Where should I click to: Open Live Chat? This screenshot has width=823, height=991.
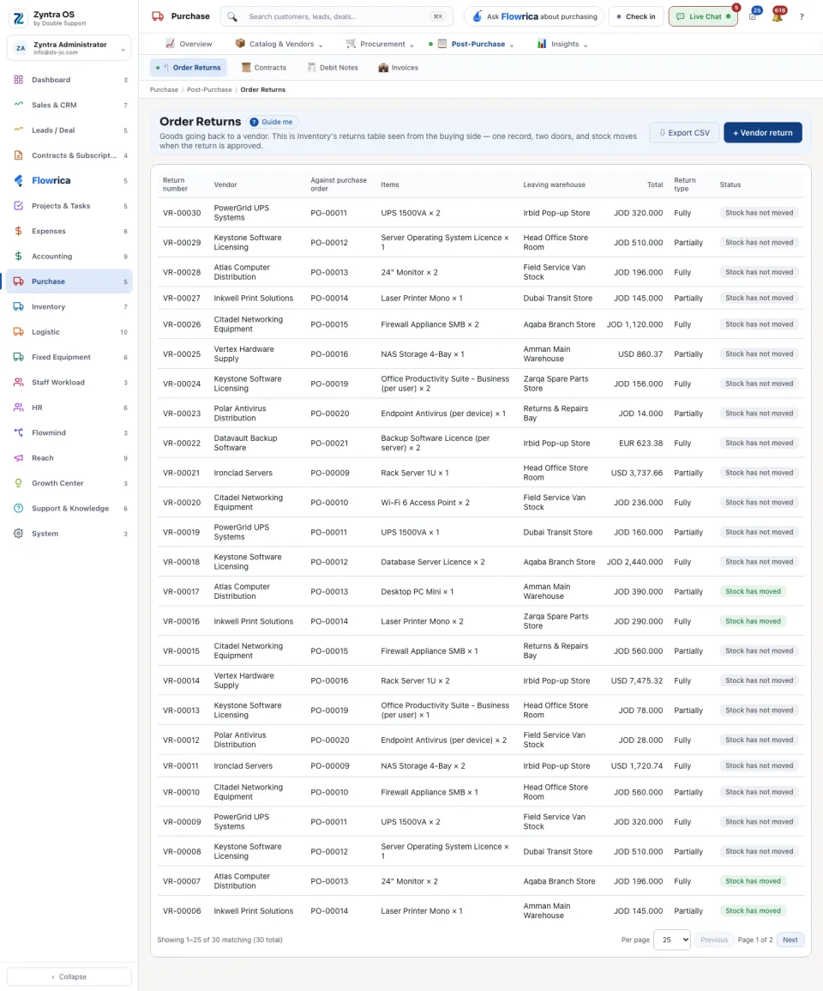pyautogui.click(x=703, y=16)
